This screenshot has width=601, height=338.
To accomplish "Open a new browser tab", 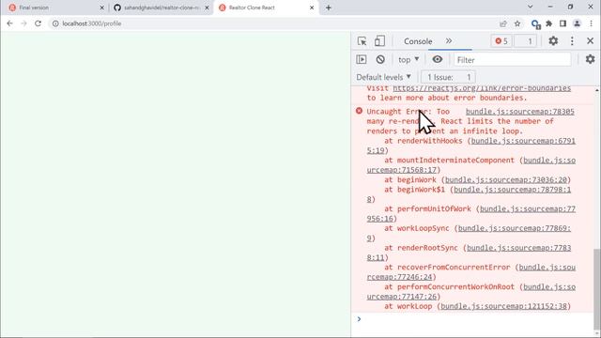I will (x=329, y=8).
